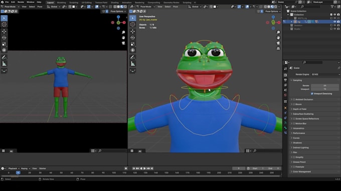Open the World properties tab
Viewport: 341px width, 191px height.
click(285, 95)
